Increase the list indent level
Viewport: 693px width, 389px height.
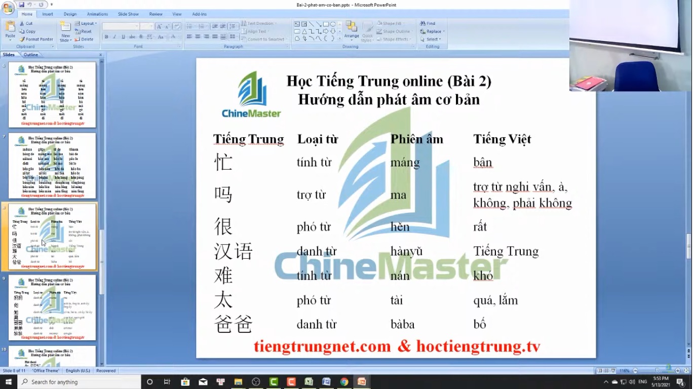pos(222,26)
